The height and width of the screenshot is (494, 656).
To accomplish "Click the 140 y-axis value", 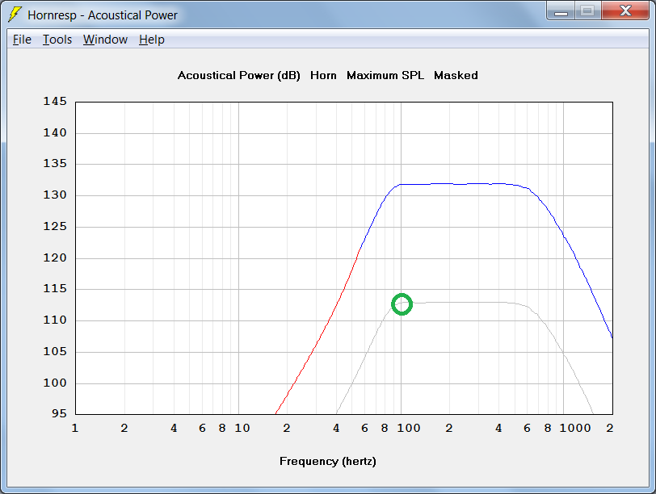I will coord(55,132).
